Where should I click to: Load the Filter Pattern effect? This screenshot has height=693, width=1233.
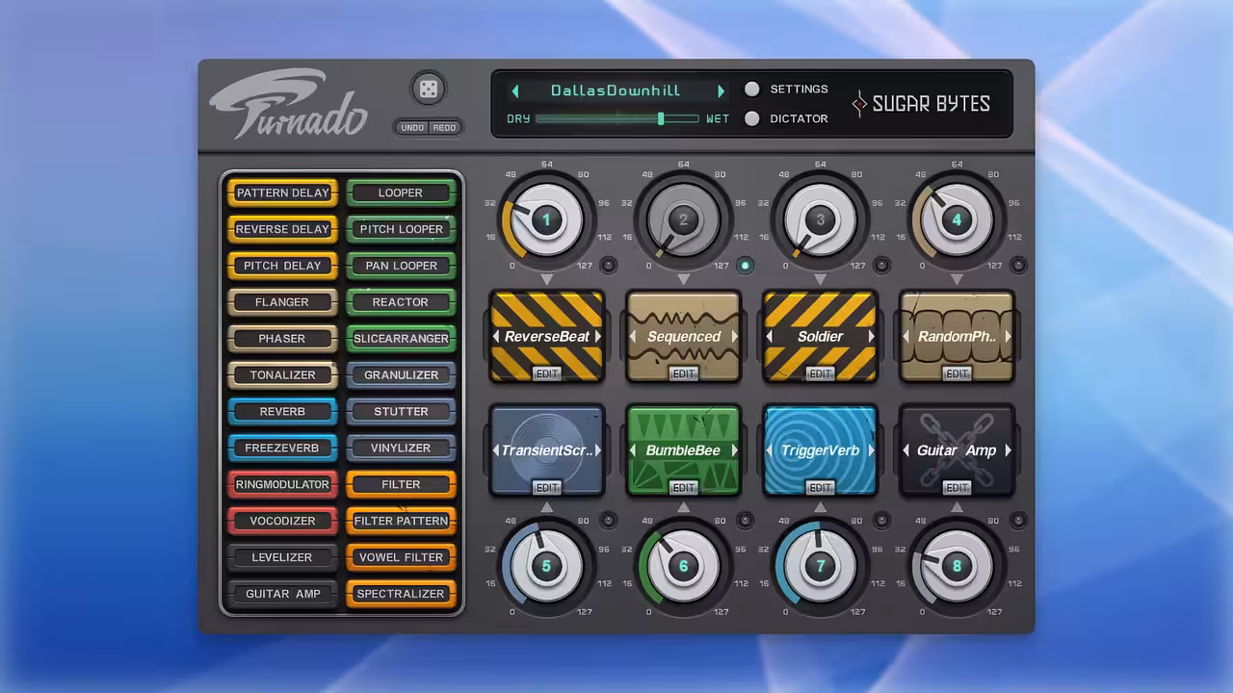pyautogui.click(x=401, y=521)
